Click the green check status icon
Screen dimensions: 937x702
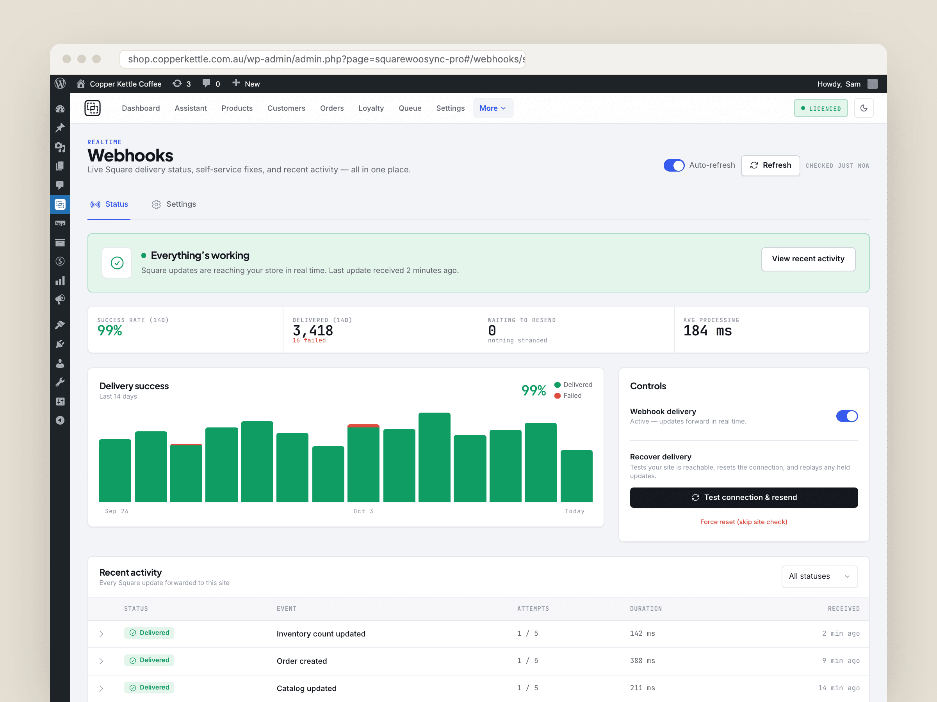[x=117, y=263]
